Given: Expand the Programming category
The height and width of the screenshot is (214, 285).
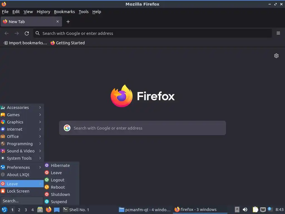Looking at the screenshot, I should tap(22, 144).
